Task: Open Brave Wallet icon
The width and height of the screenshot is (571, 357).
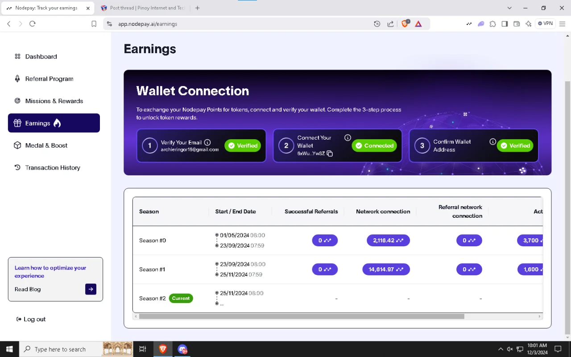Action: point(517,24)
